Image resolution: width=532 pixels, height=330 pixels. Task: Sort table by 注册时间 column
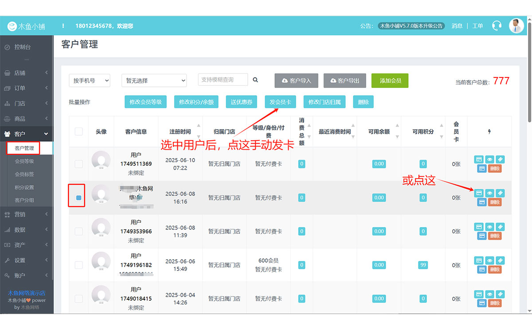pyautogui.click(x=180, y=132)
